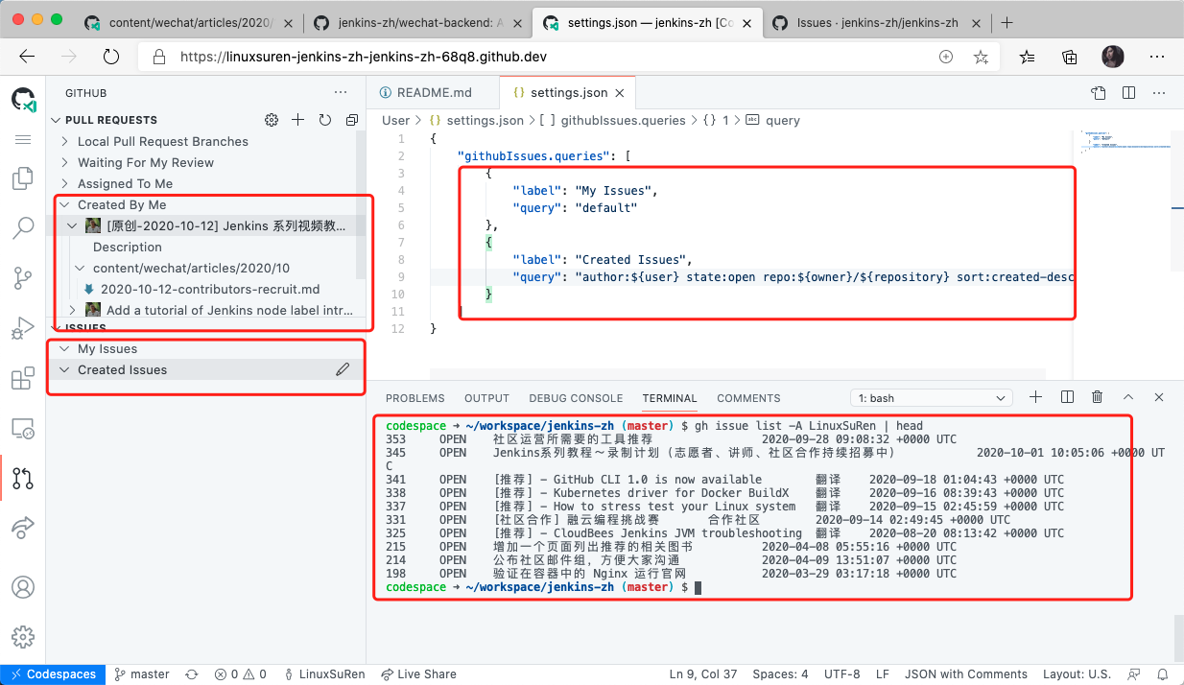Open 2020-10-12-contributors-recruit.md file

210,289
